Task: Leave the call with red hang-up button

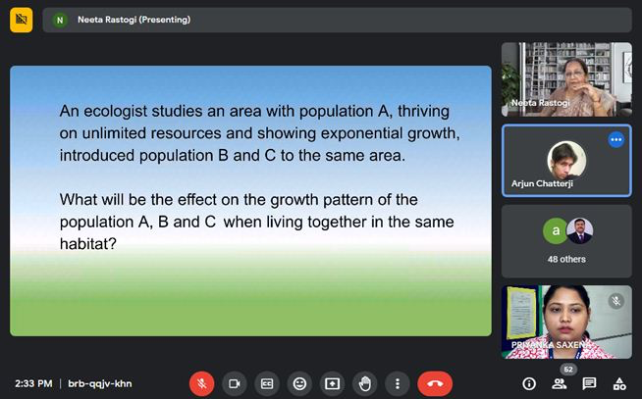Action: pyautogui.click(x=435, y=383)
